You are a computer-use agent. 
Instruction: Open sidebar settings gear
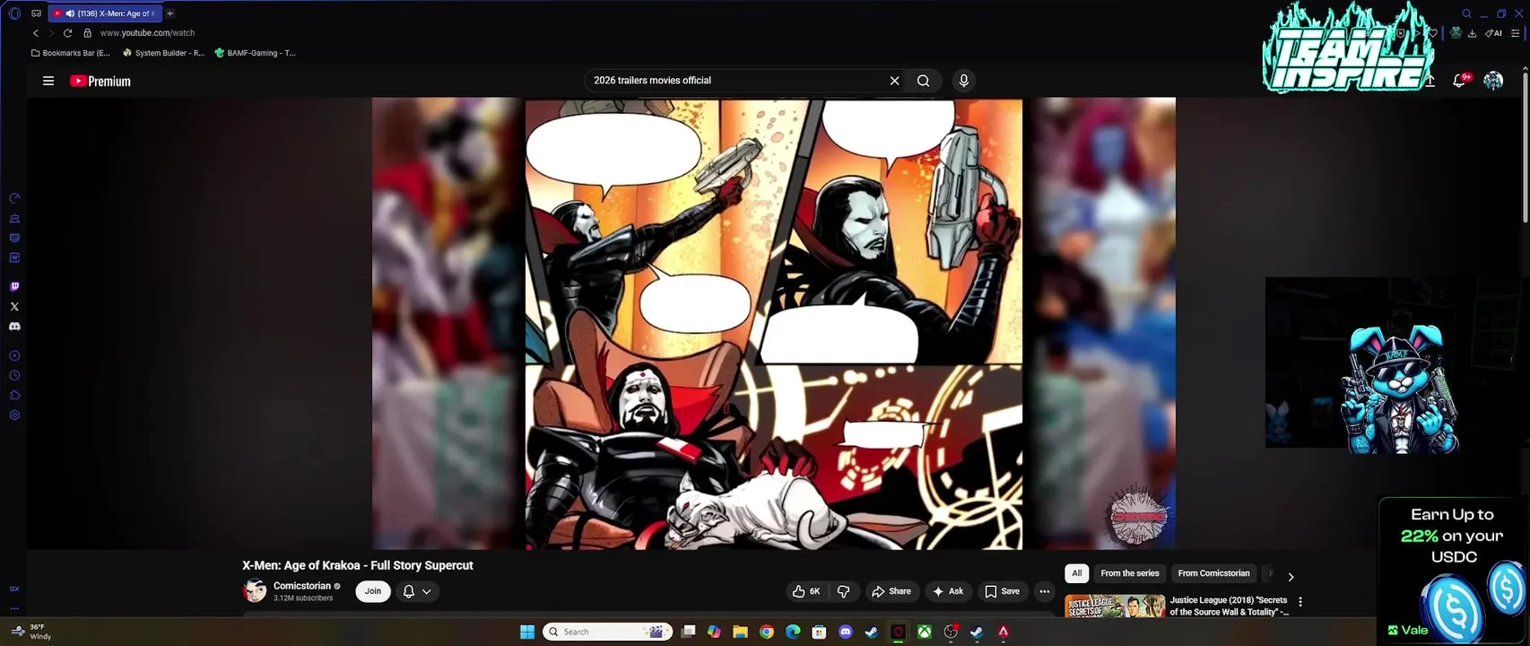tap(14, 415)
